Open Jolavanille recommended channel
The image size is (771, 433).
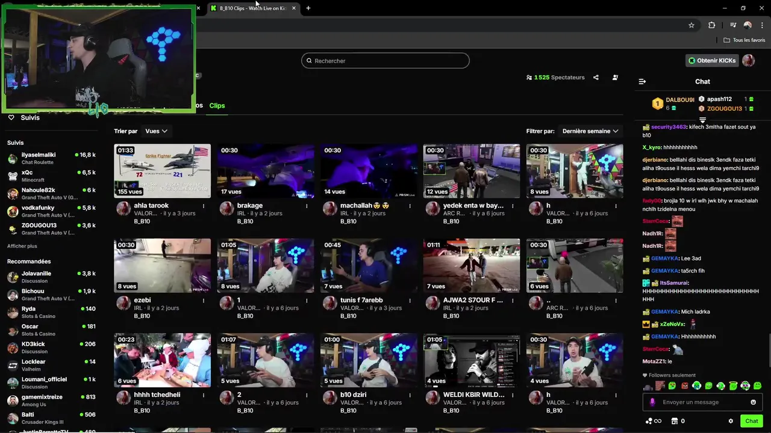point(51,277)
